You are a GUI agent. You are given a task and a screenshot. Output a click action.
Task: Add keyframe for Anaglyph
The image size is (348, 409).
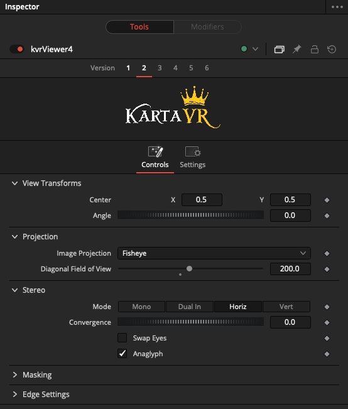tap(327, 354)
